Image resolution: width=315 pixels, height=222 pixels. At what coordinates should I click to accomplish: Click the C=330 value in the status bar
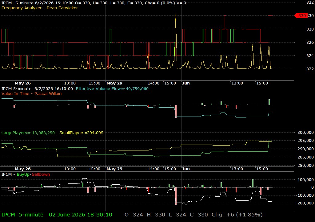tap(199, 215)
